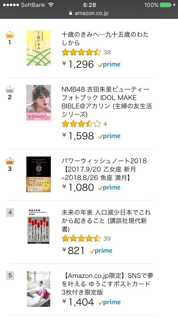The width and height of the screenshot is (178, 318).
Task: Tap the bronze crown rank 3 icon
Action: coord(10,161)
